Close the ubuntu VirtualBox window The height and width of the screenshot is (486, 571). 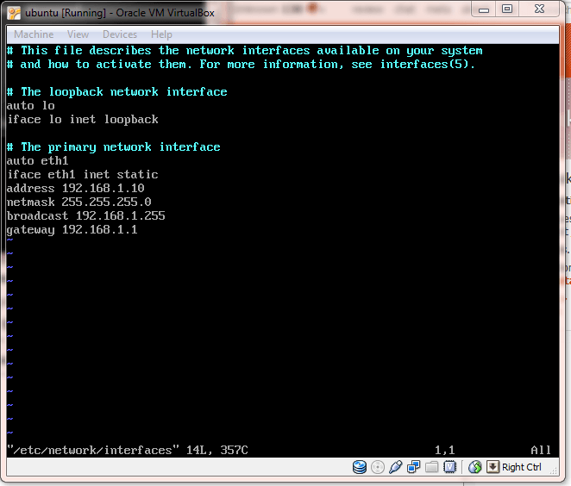(x=539, y=9)
